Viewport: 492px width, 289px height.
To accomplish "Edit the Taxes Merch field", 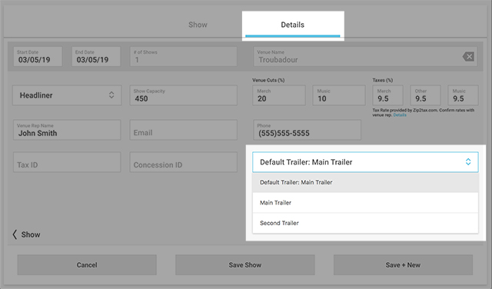I will pyautogui.click(x=387, y=95).
